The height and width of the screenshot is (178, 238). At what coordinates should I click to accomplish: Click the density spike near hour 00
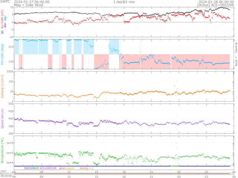177,81
